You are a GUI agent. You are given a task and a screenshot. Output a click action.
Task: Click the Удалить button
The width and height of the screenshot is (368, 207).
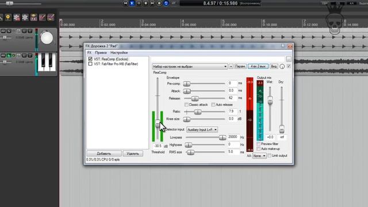133,154
